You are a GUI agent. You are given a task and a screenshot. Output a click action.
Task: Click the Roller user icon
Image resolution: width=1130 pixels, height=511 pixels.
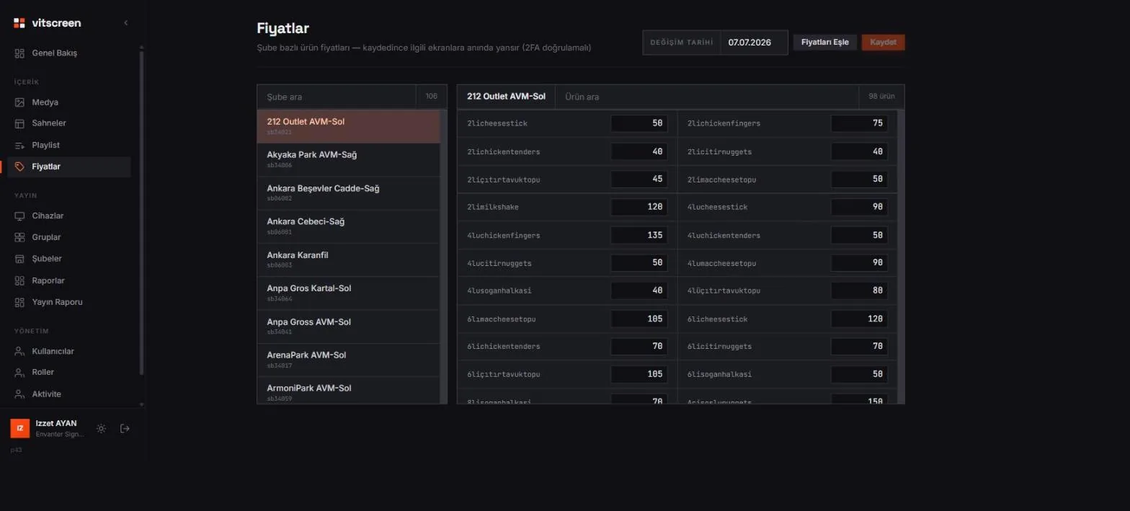click(19, 373)
